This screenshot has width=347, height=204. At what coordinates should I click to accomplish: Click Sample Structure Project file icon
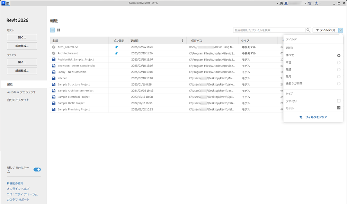[x=54, y=85]
